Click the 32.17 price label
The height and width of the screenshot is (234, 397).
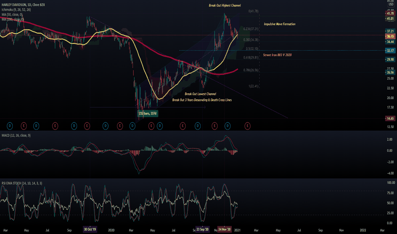click(390, 51)
